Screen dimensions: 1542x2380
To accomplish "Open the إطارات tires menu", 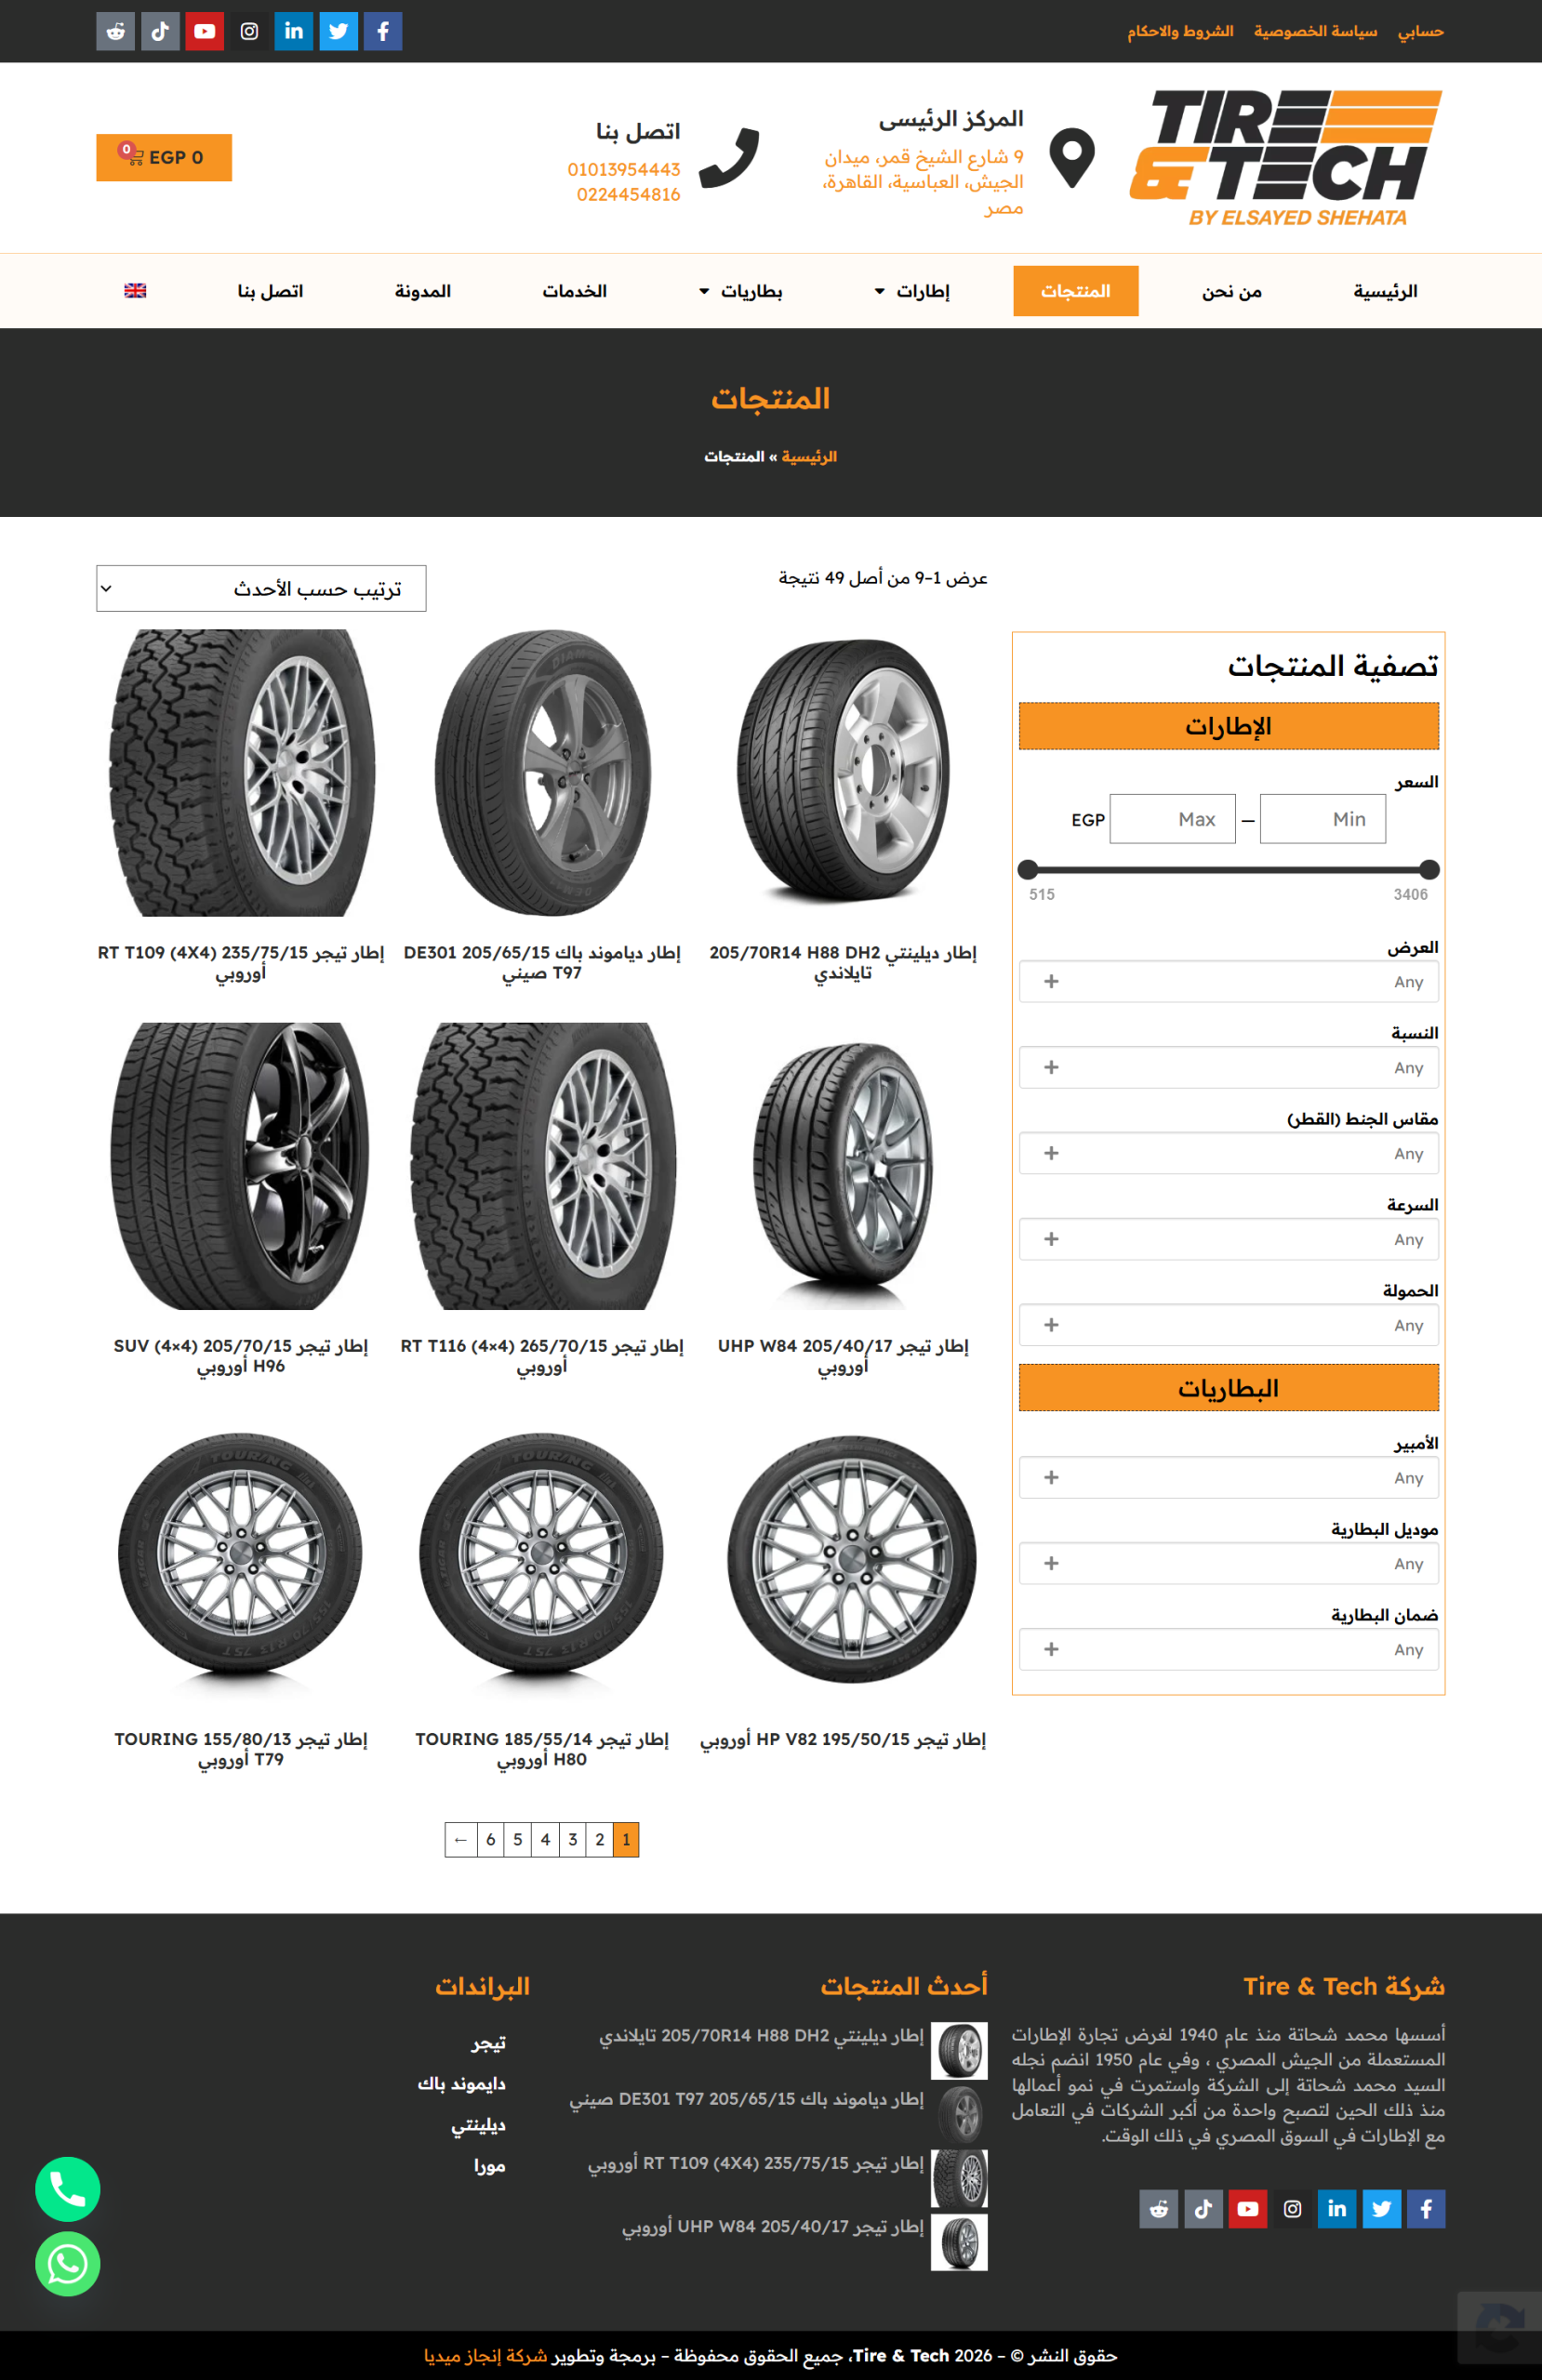I will pyautogui.click(x=911, y=291).
